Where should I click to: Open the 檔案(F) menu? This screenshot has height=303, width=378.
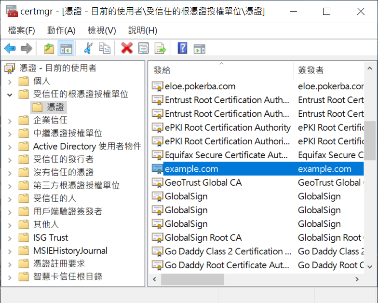pos(21,30)
